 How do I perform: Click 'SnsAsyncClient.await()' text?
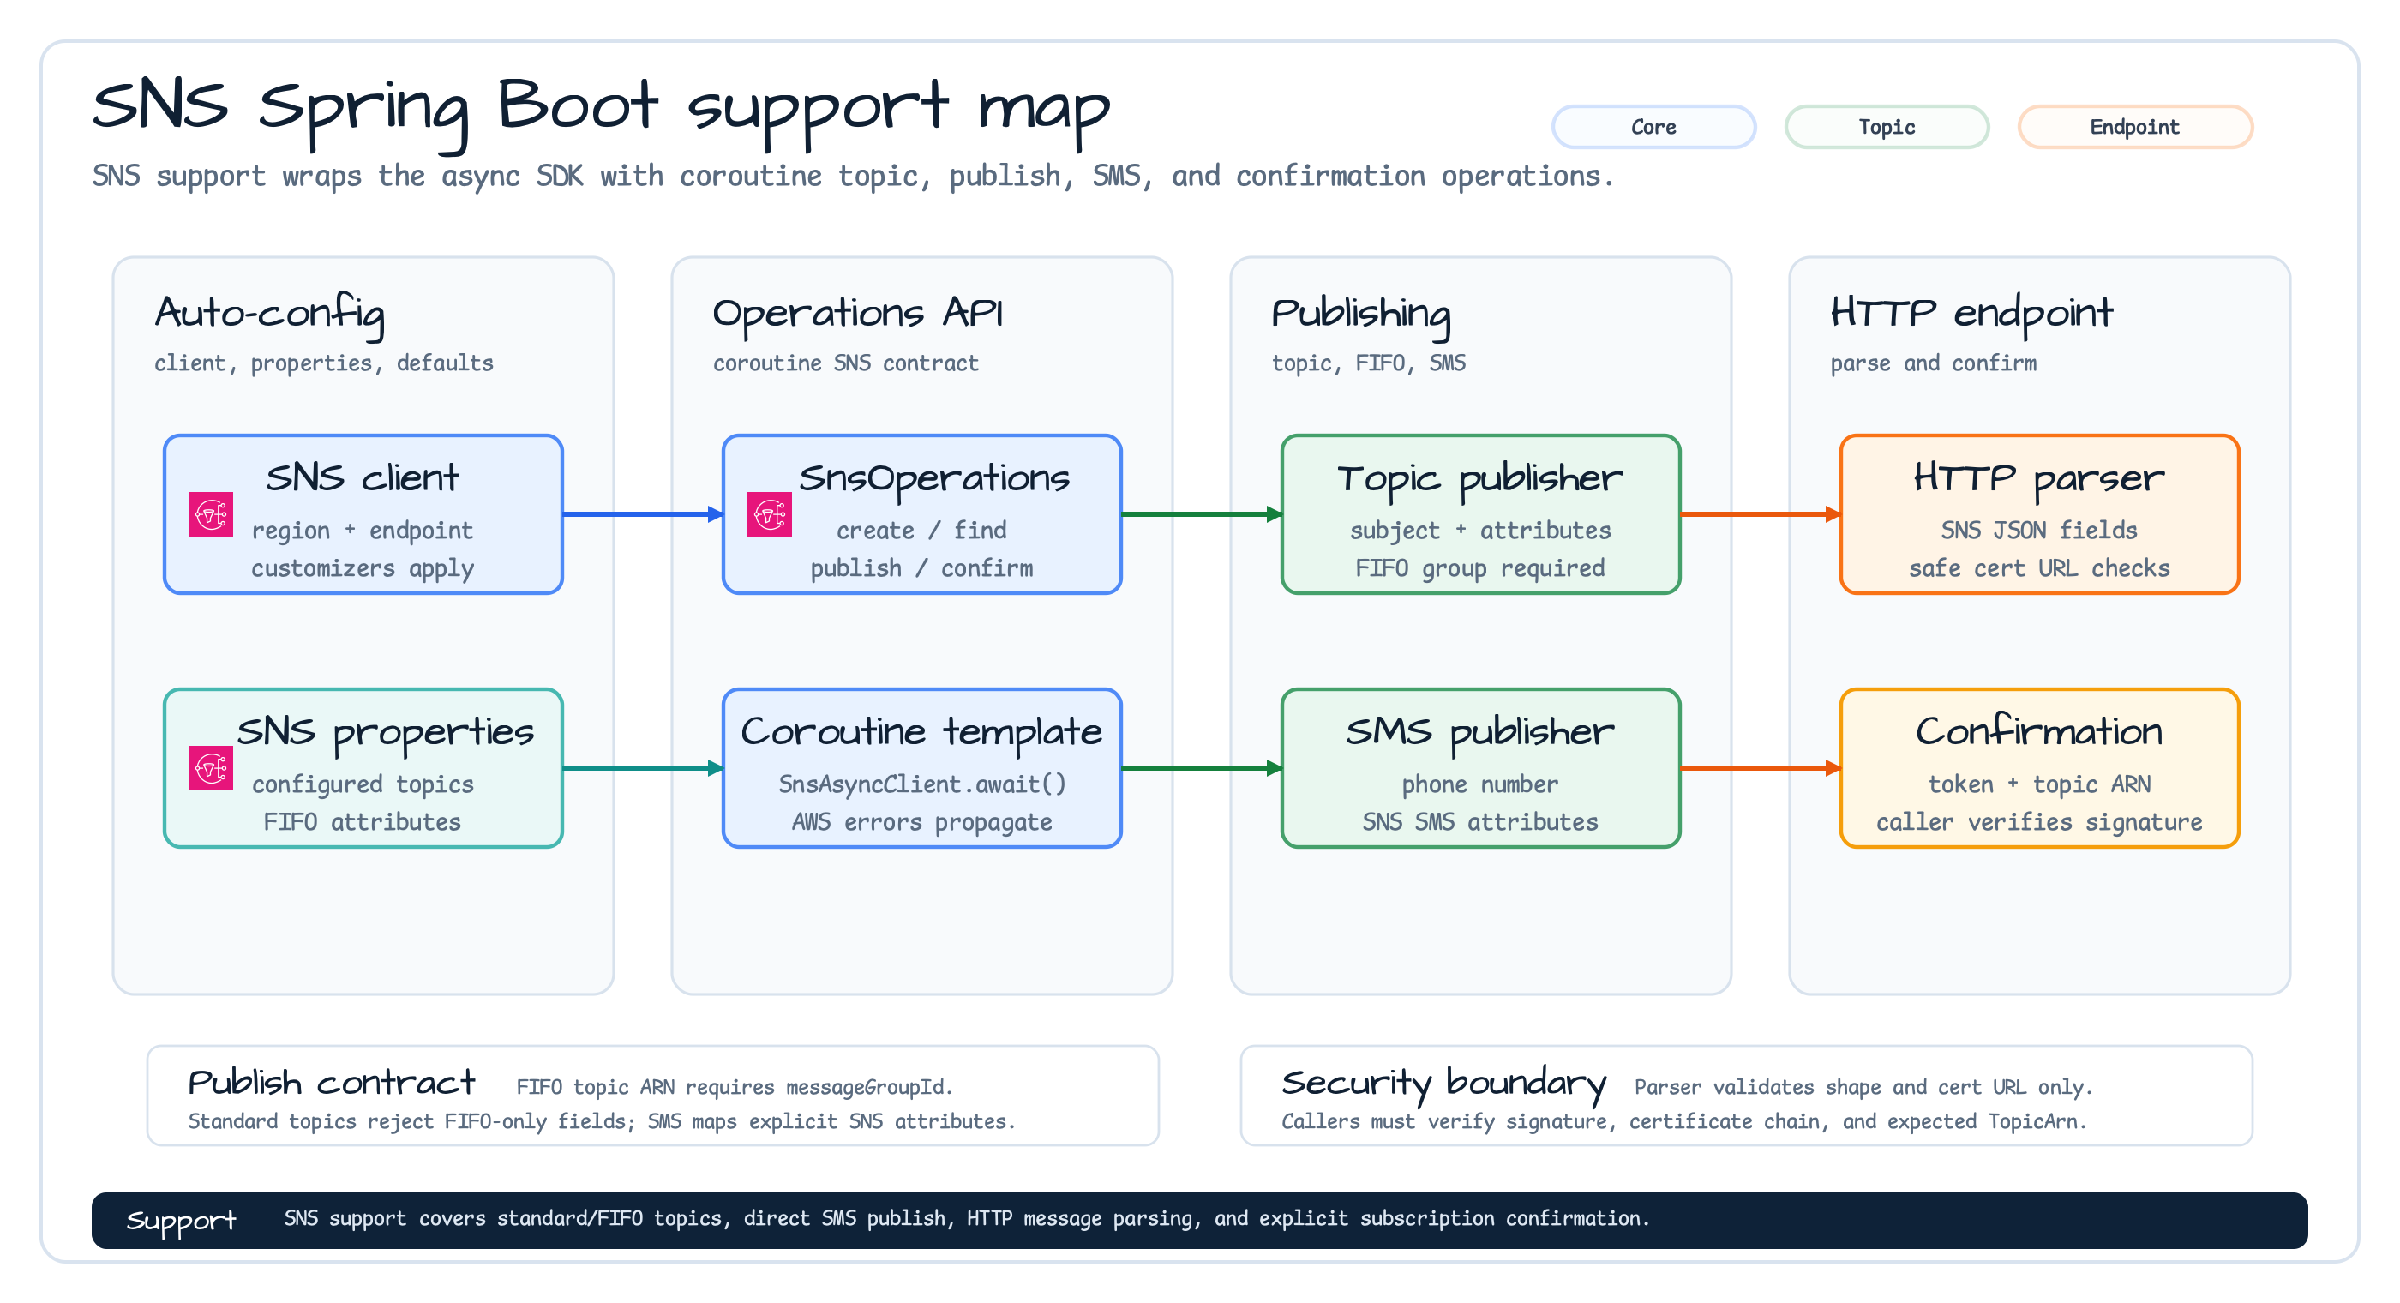coord(921,784)
